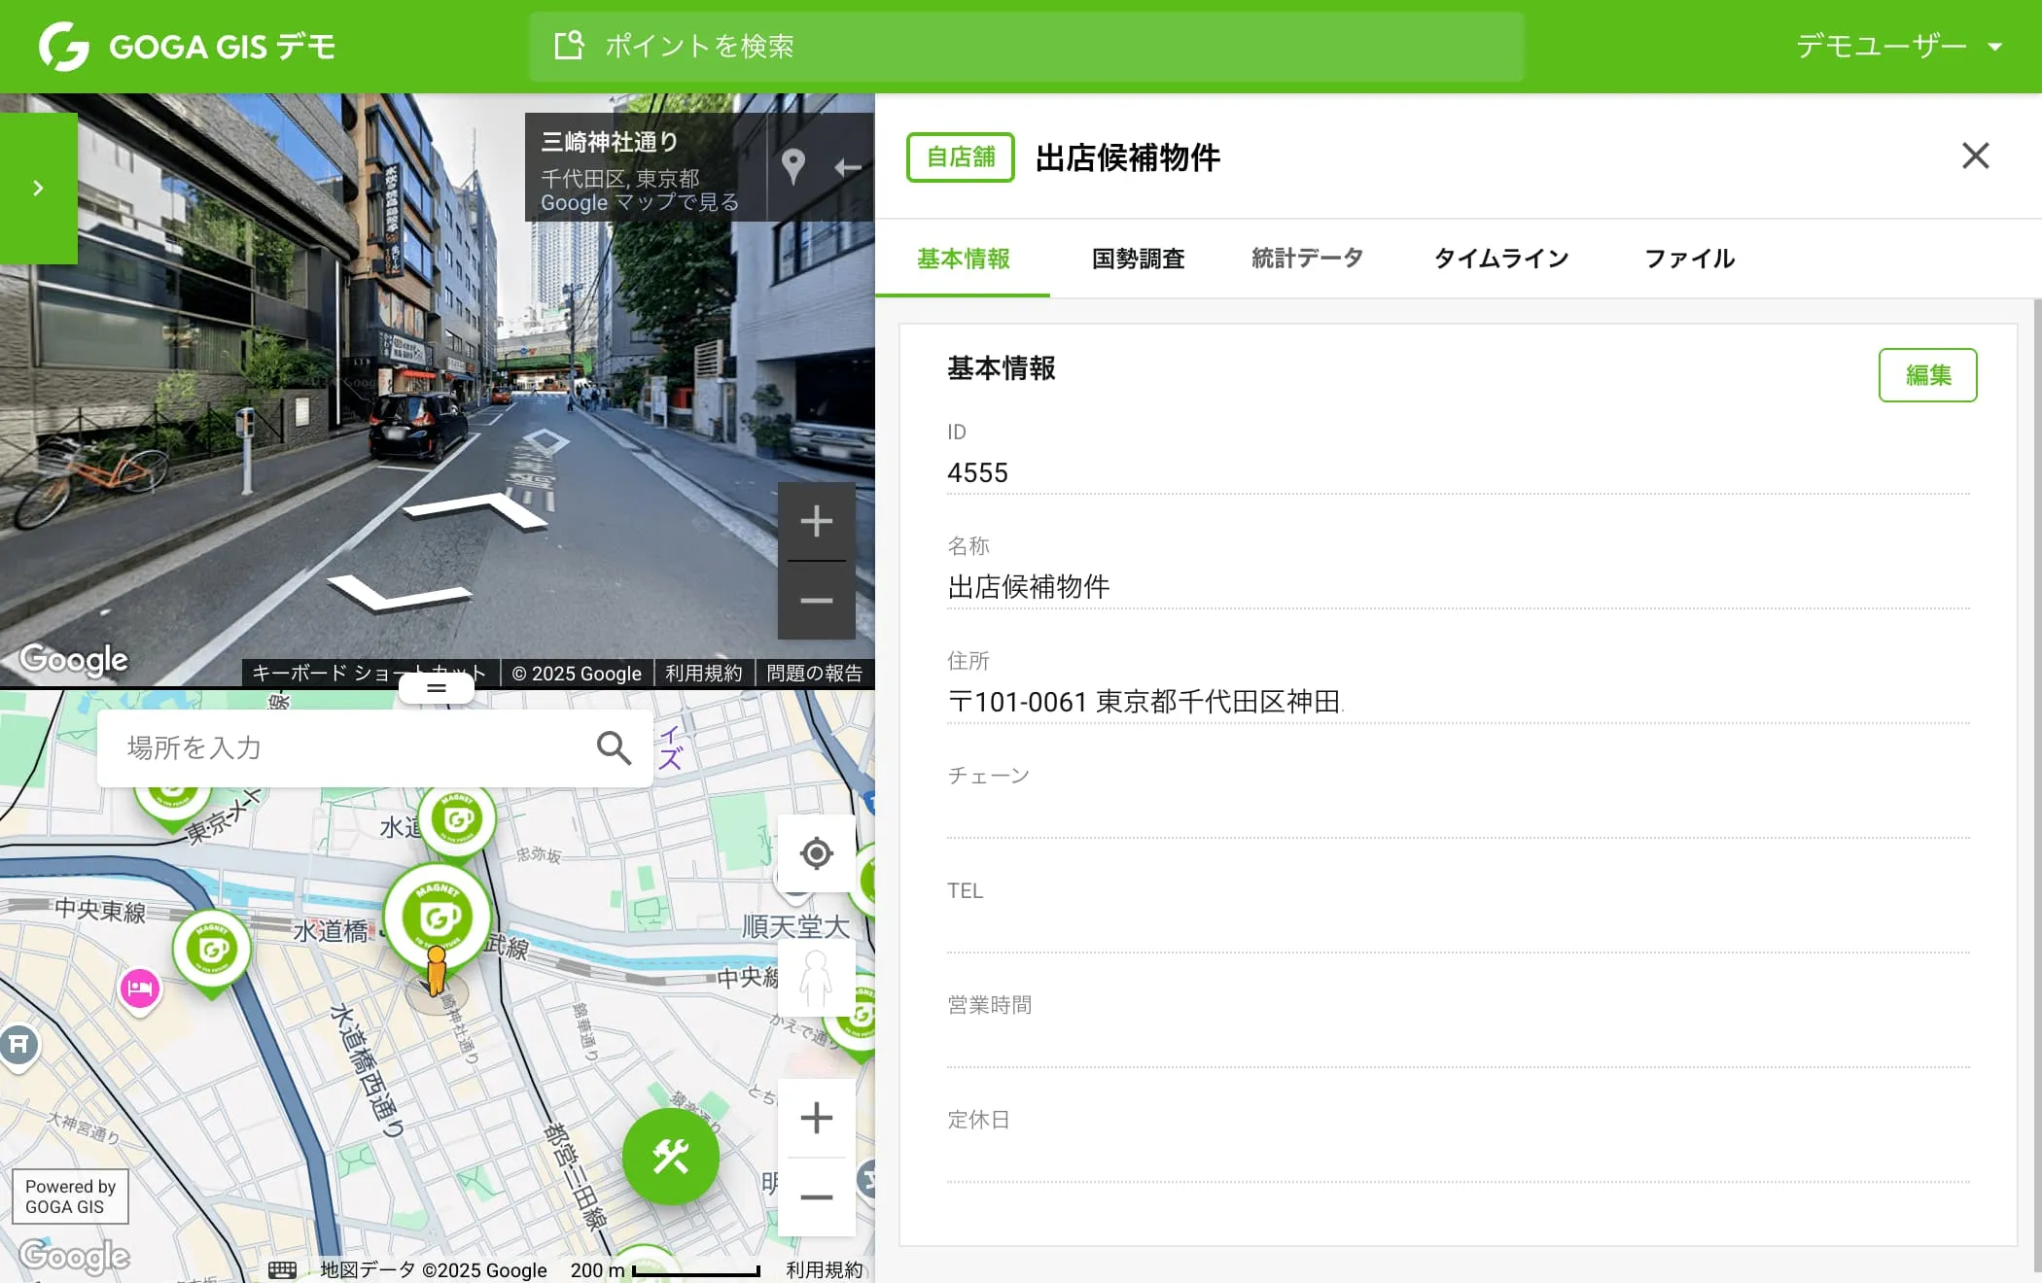Switch to the 国勢調査 tab
Screen dimensions: 2042x1283
[x=1138, y=259]
